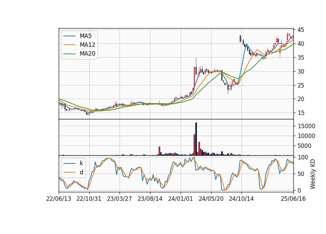326x234 pixels.
Task: Click the 25 price axis label
Action: [301, 85]
